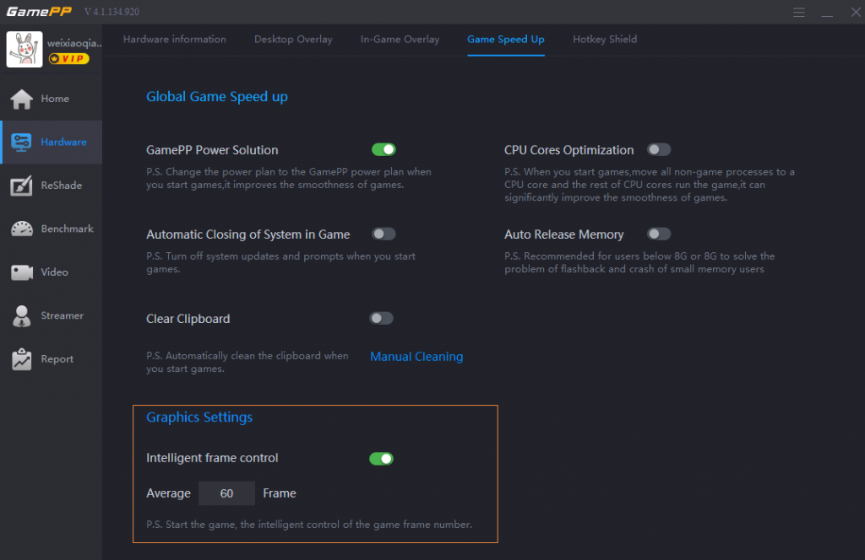Select the Home label in sidebar

tap(55, 99)
